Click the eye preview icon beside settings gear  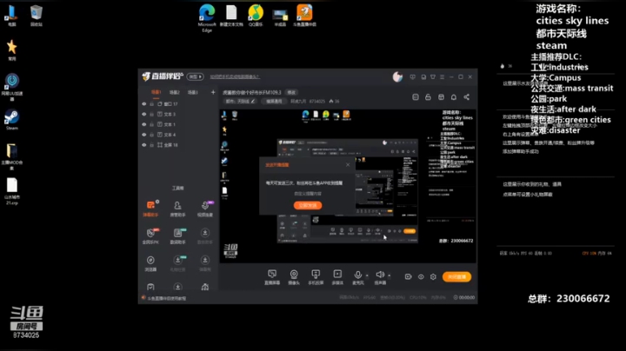coord(421,276)
